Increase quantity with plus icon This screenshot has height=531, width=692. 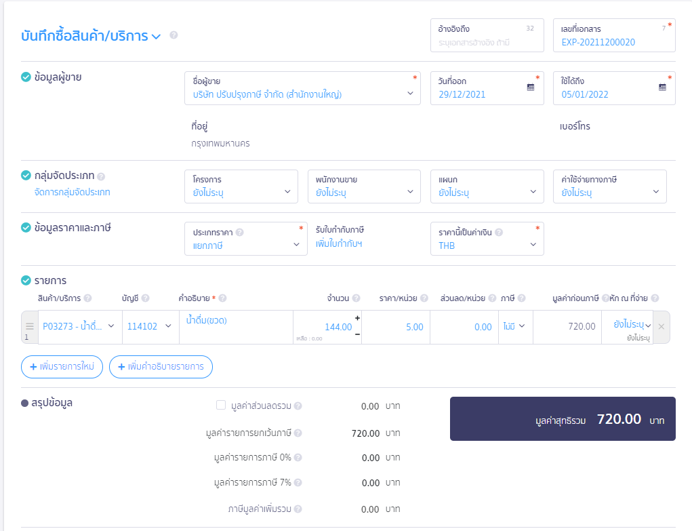point(357,318)
